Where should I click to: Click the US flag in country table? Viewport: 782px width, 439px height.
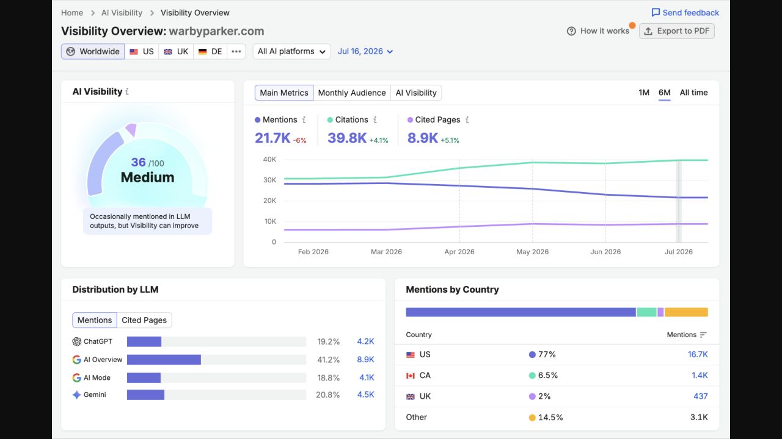[411, 355]
